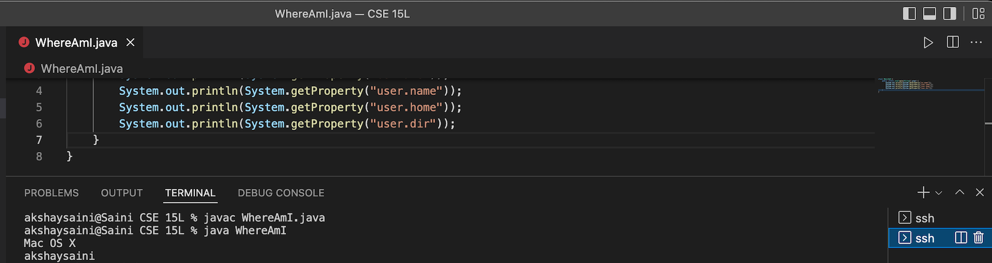The height and width of the screenshot is (263, 992).
Task: Toggle the secondary side bar layout icon
Action: point(949,14)
